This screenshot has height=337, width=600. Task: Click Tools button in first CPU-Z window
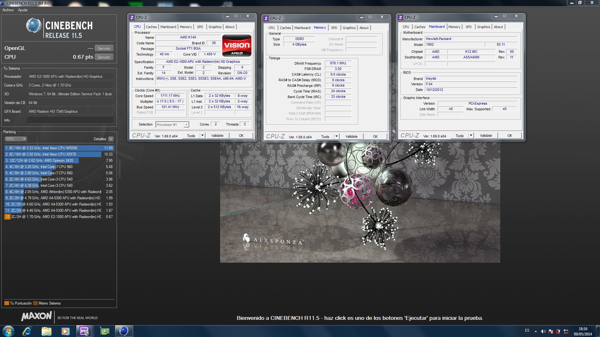click(191, 136)
